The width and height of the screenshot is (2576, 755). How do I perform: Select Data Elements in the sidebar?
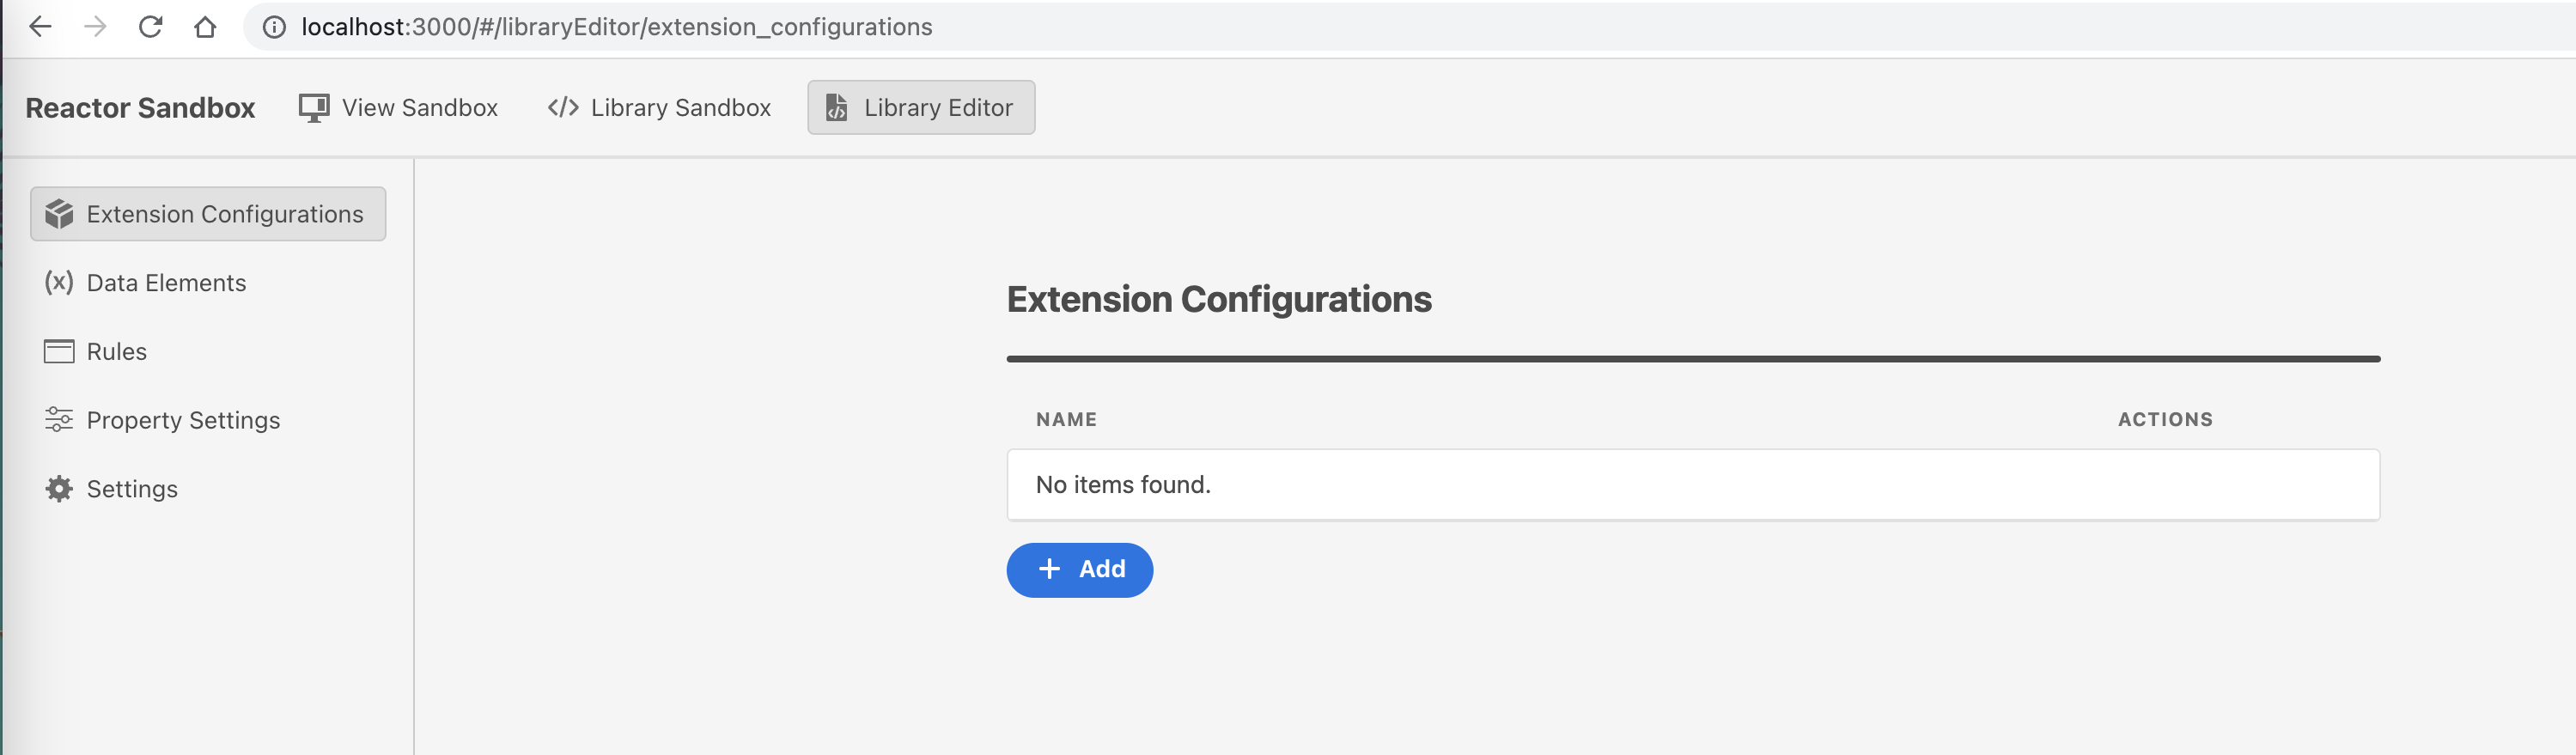pyautogui.click(x=165, y=283)
